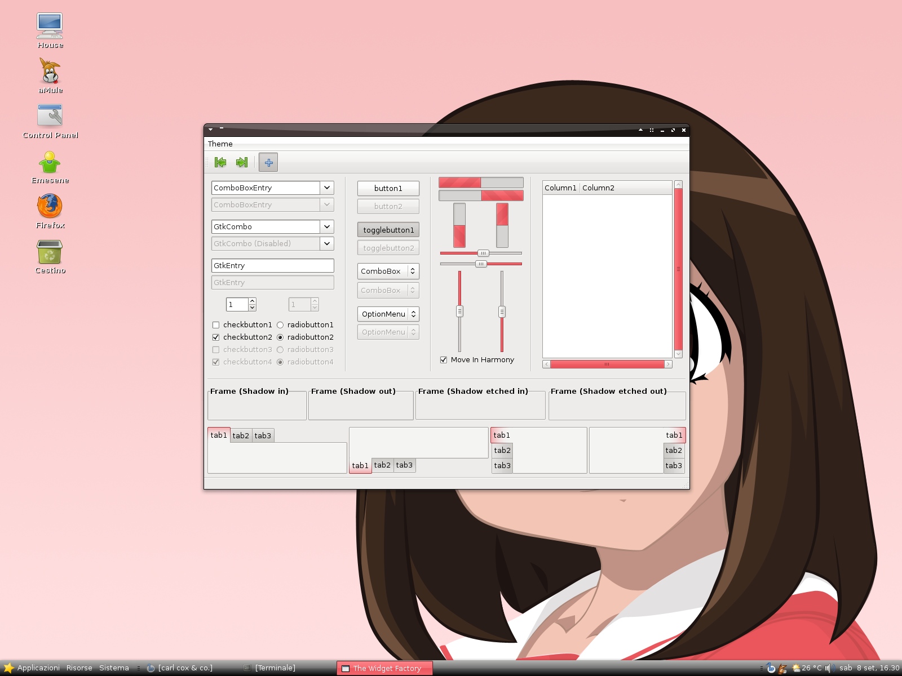Launch aMule from the desktop
Screen dimensions: 902x676
click(50, 75)
